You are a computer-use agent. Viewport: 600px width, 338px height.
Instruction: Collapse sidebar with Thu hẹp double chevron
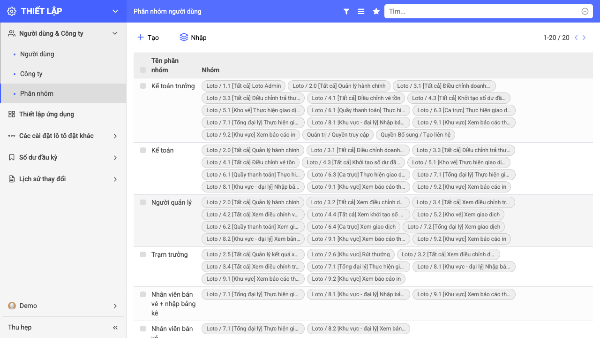[x=115, y=327]
